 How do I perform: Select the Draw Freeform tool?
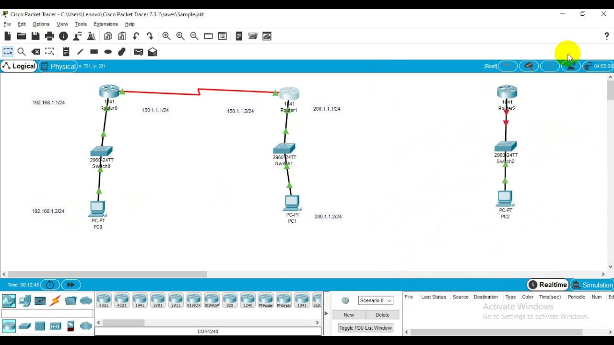click(x=122, y=52)
